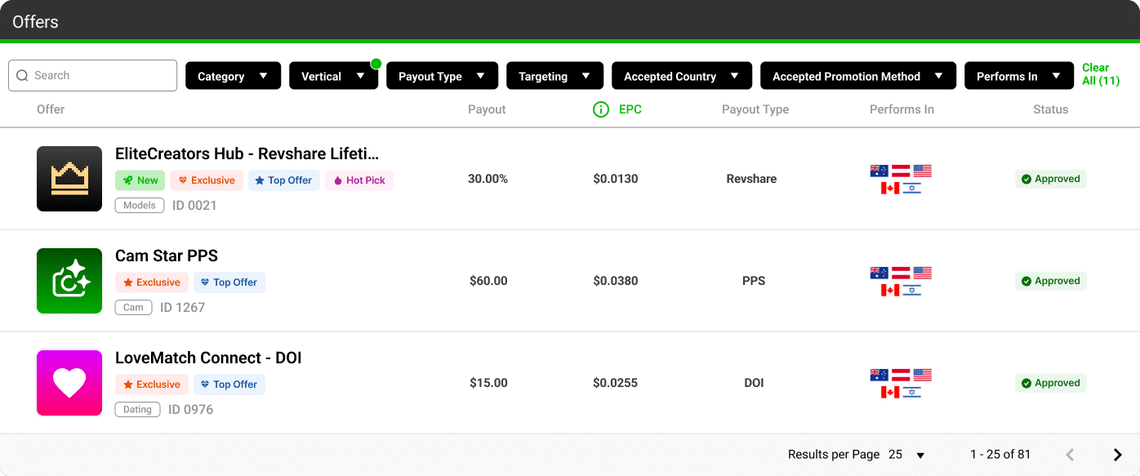
Task: Click the LoveMatch Connect heart logo
Action: 69,383
